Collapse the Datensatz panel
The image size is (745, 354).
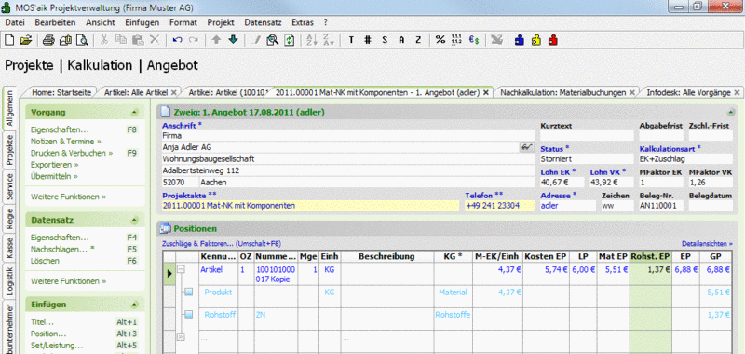[134, 221]
